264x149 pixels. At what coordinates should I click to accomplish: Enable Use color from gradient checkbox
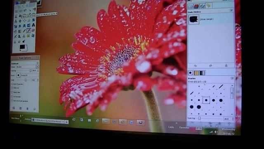[12, 101]
